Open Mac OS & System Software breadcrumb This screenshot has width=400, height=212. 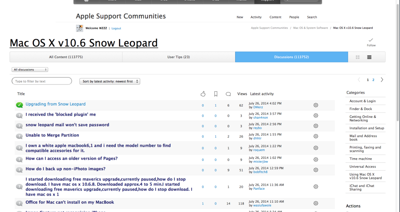(310, 28)
